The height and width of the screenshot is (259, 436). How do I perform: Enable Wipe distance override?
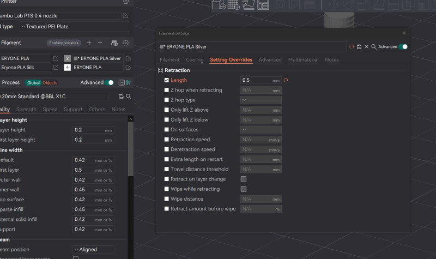pyautogui.click(x=167, y=199)
